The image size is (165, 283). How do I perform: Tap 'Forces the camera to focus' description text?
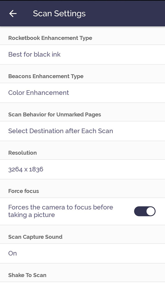click(x=61, y=211)
